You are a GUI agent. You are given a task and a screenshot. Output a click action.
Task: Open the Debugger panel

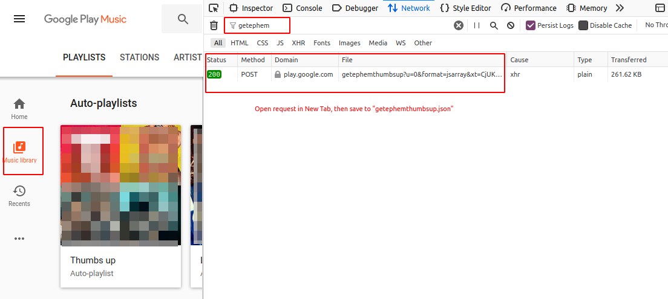click(x=355, y=8)
